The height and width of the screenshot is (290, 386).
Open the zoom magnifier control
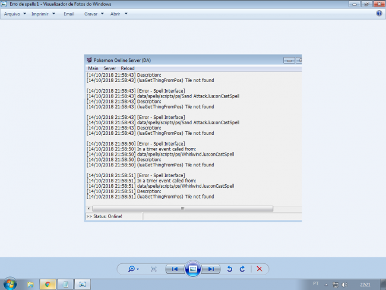[131, 269]
